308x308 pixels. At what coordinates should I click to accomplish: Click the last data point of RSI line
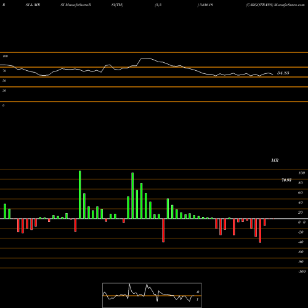273,74
